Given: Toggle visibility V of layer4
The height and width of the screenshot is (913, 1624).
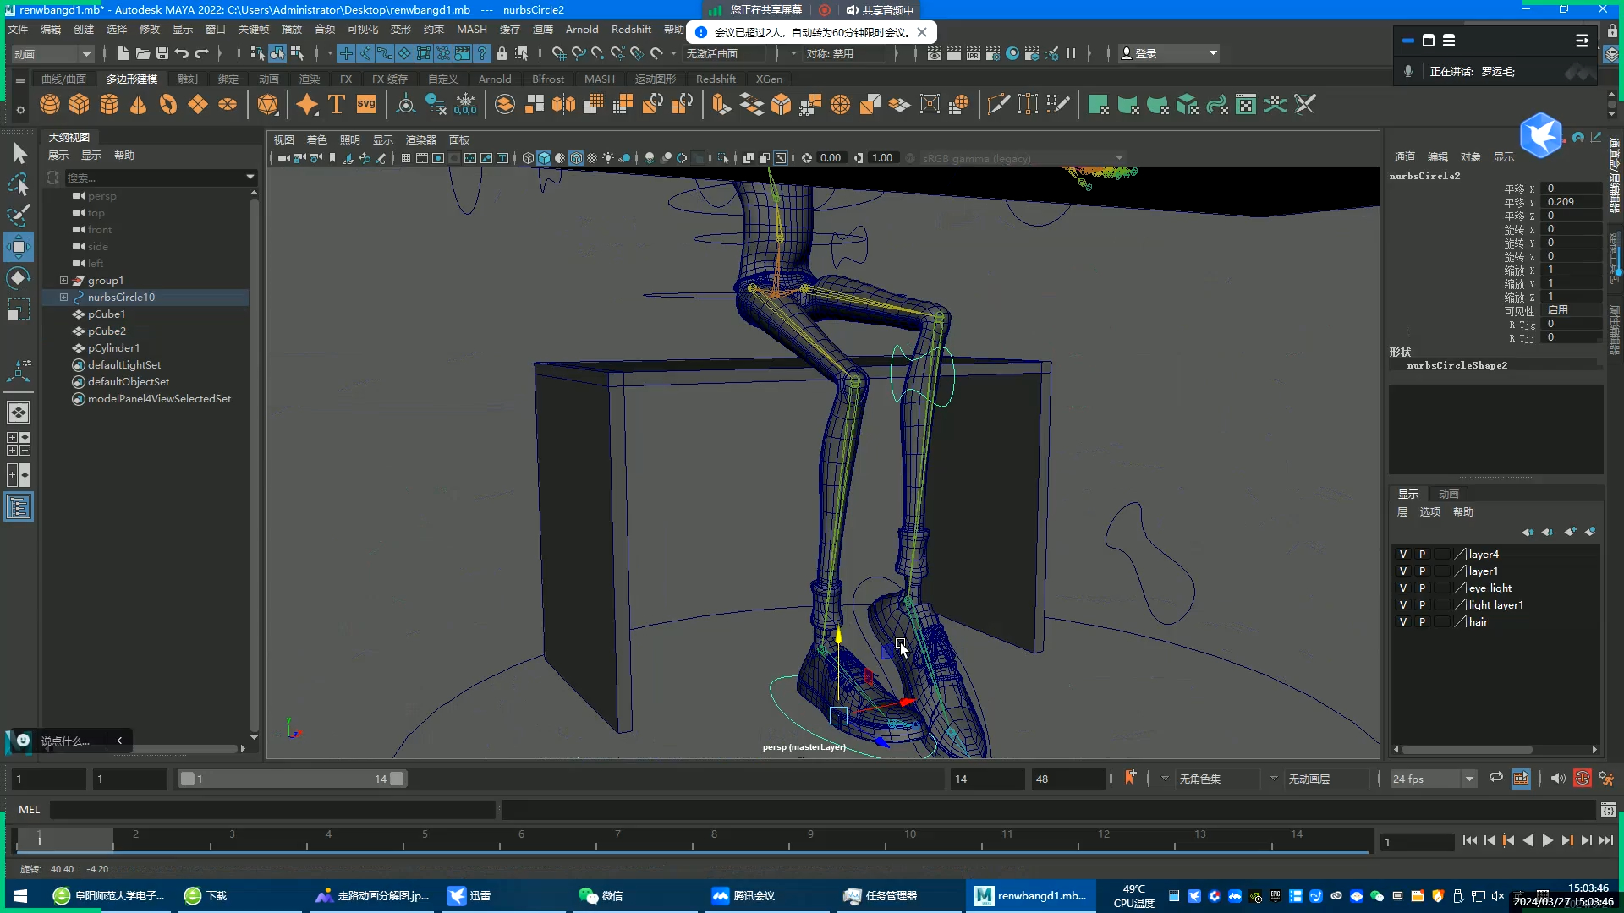Looking at the screenshot, I should [x=1403, y=555].
